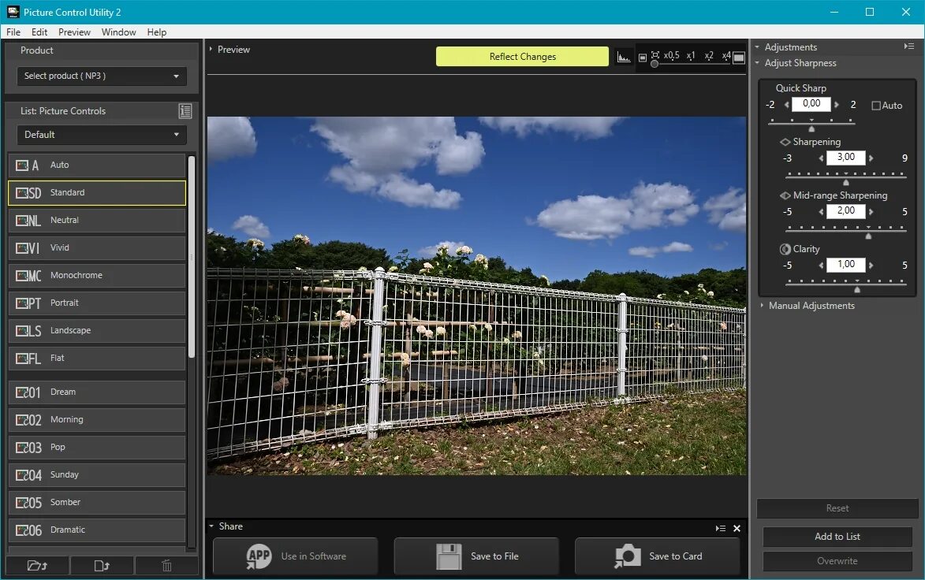Click the Clarity slider track
The image size is (925, 580).
click(845, 284)
